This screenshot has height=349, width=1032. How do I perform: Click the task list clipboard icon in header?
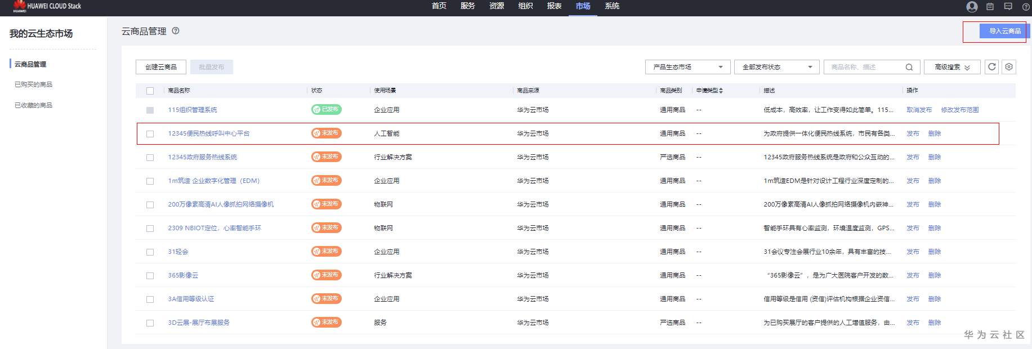tap(990, 7)
